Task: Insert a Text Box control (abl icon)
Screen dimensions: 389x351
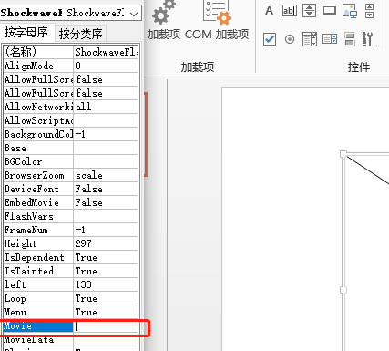Action: coord(290,11)
